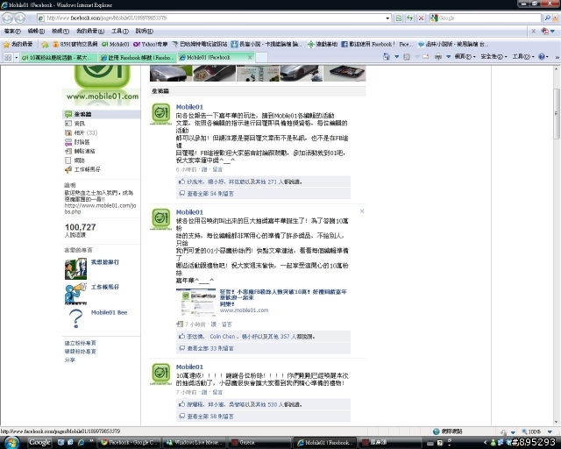Open the Print dropdown arrow
The image size is (561, 449).
pos(448,57)
